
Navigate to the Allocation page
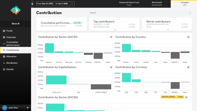coord(11,56)
